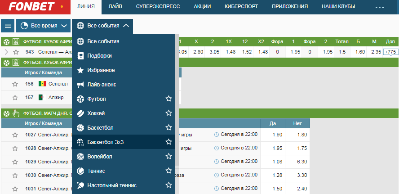The image size is (399, 194).
Task: Click the 3x3 basketball icon
Action: coord(80,142)
